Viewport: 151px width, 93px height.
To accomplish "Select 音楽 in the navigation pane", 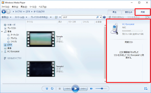I will (9, 31).
